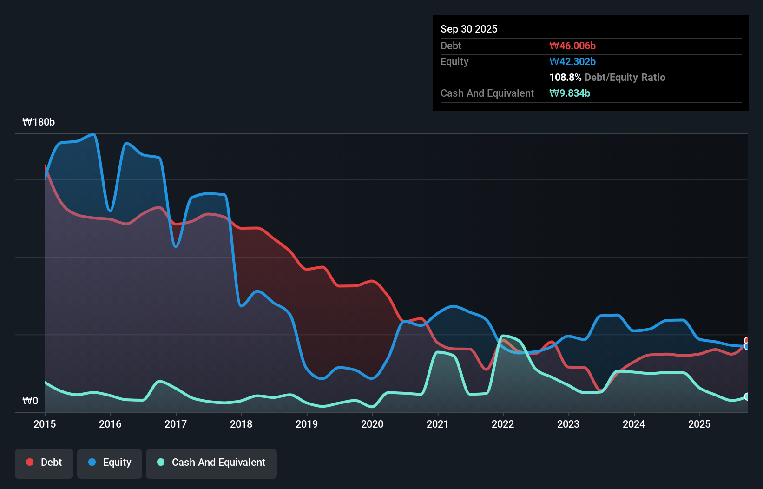Toggle the Equity series visibility
This screenshot has width=763, height=489.
point(110,463)
